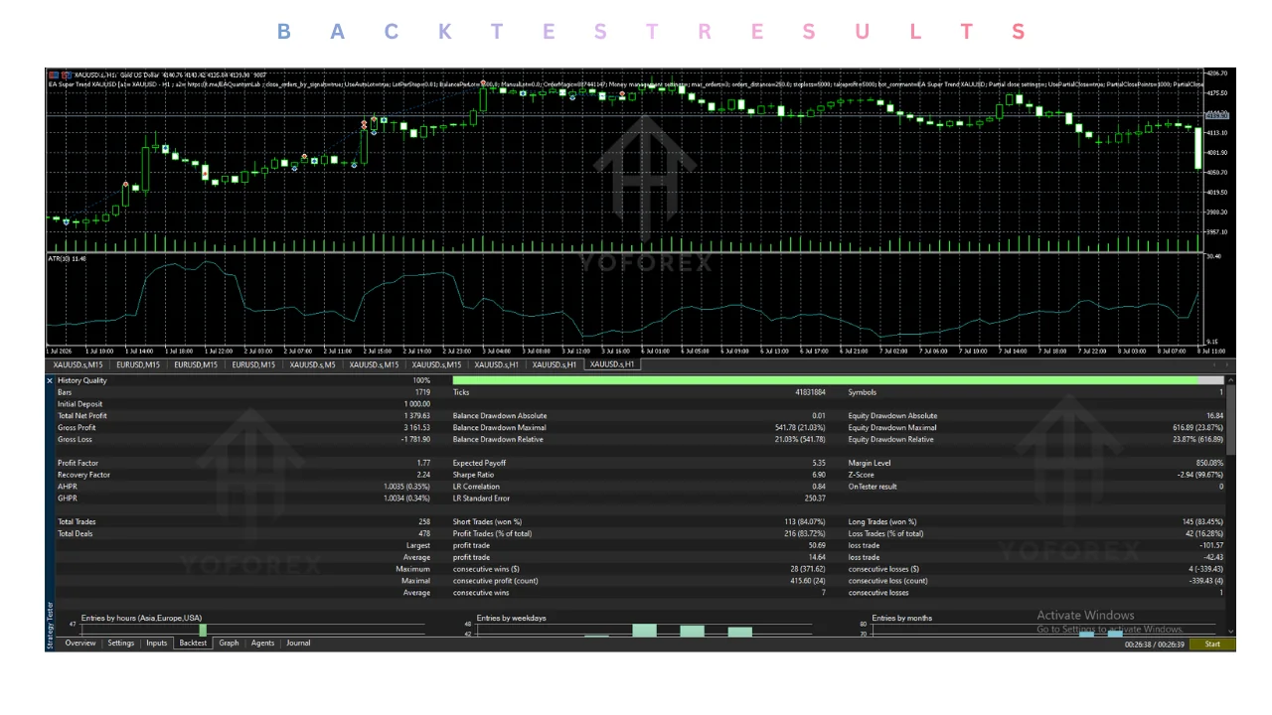Click the Entries by weekdays chart title
This screenshot has height=715, width=1272.
coord(511,618)
